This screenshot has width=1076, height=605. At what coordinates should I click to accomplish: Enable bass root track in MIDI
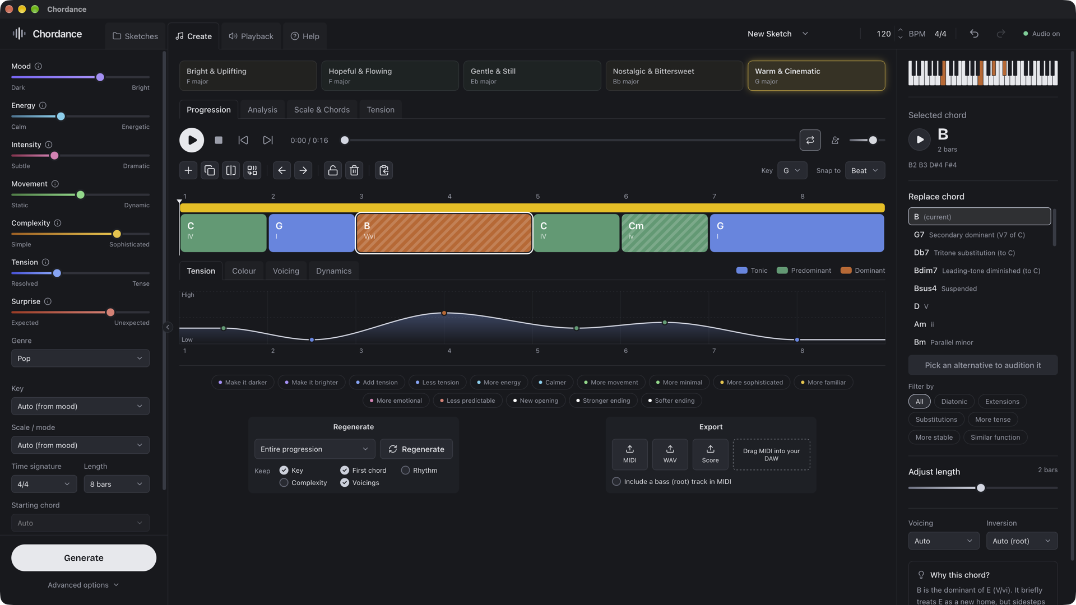tap(616, 482)
